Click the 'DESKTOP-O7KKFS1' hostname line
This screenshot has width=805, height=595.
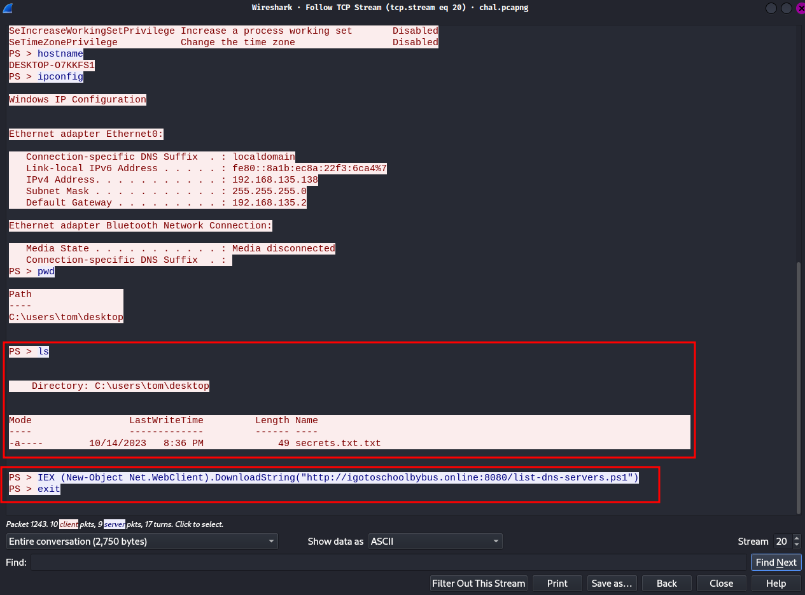click(52, 66)
